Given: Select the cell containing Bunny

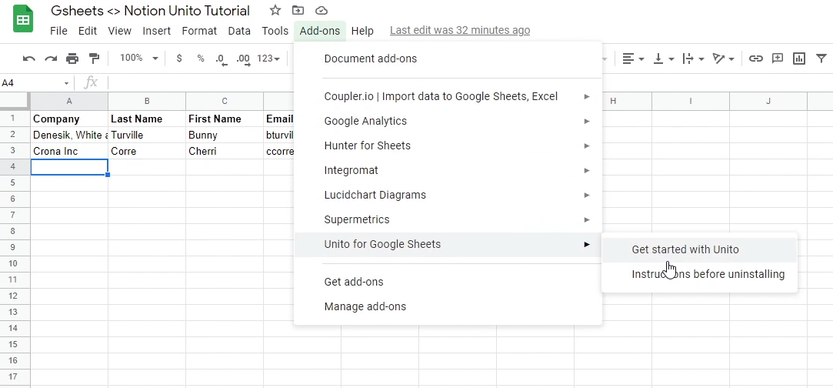Looking at the screenshot, I should (224, 135).
